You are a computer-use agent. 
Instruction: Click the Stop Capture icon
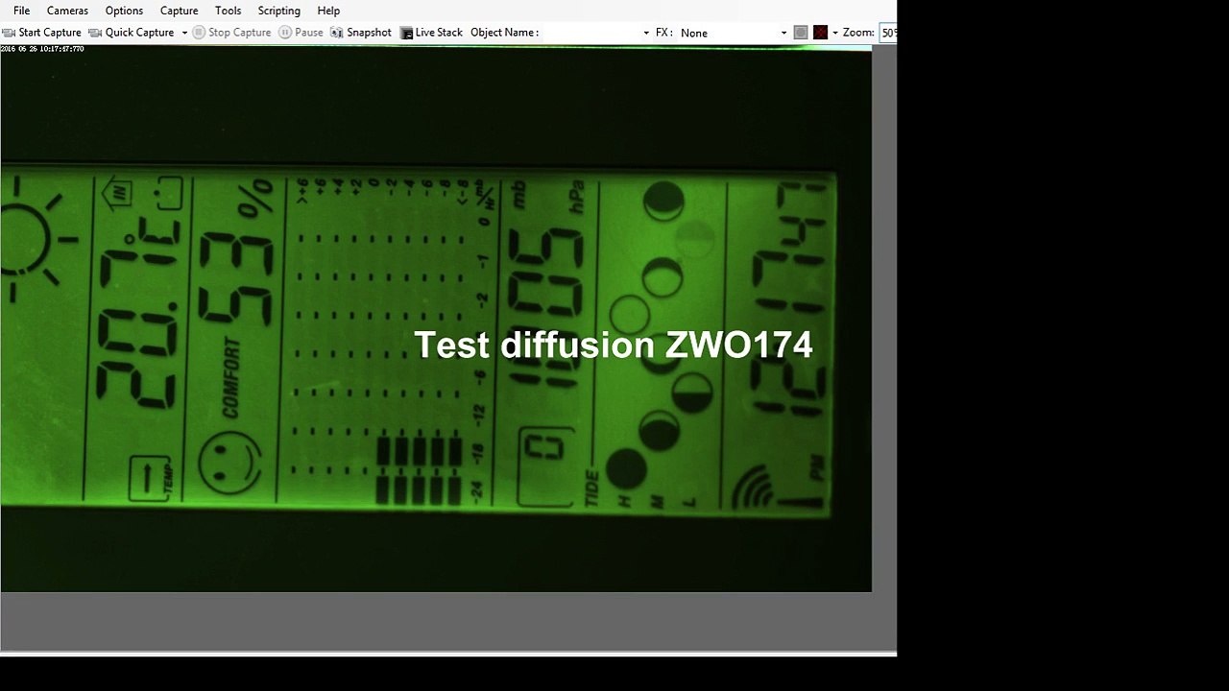(x=199, y=33)
